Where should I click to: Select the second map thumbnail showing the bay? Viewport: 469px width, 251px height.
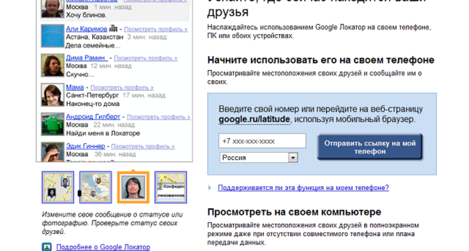click(x=95, y=187)
